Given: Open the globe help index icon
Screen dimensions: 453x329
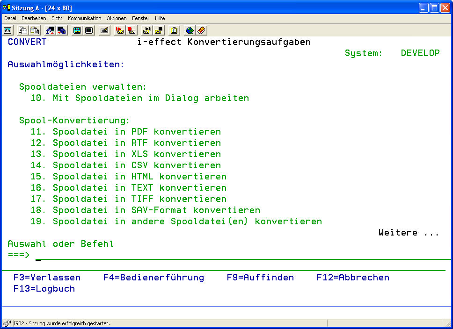Looking at the screenshot, I should pyautogui.click(x=190, y=30).
